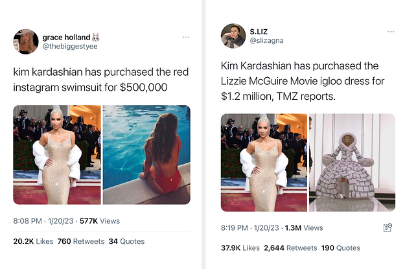Image resolution: width=405 pixels, height=269 pixels.
Task: Open more options on grace holland's tweet
Action: pos(186,37)
